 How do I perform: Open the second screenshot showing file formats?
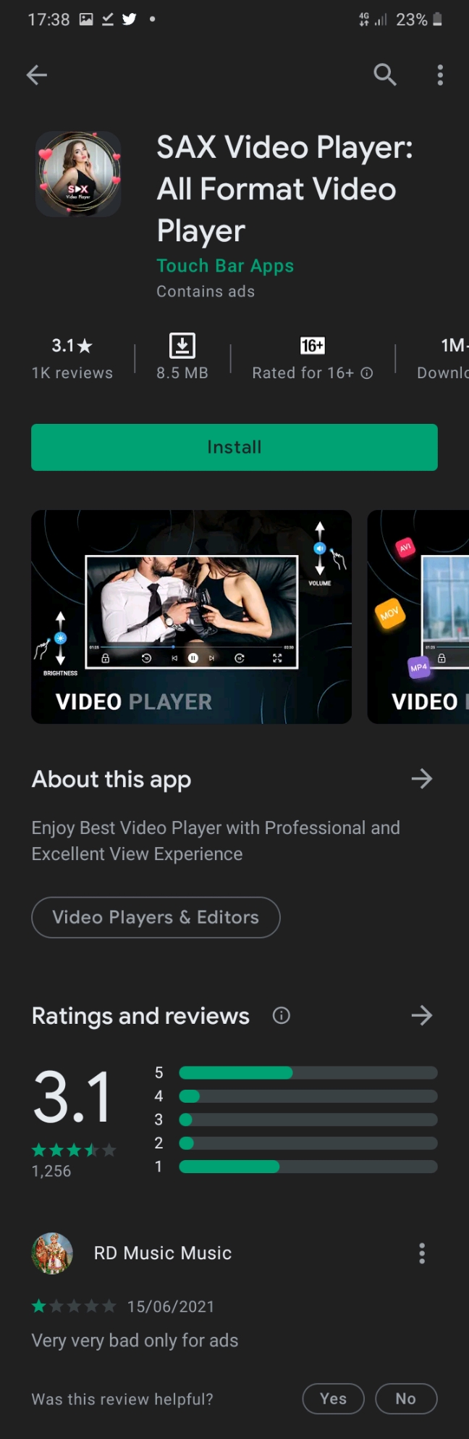418,617
